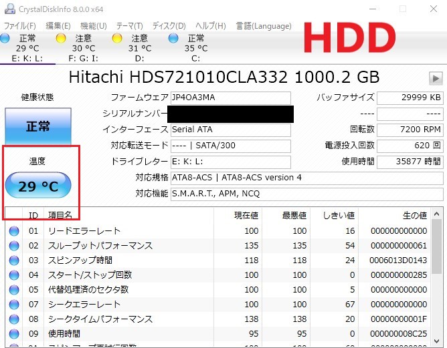Viewport: 447px width, 348px height.
Task: Click the しきい値 column header
Action: [x=334, y=215]
